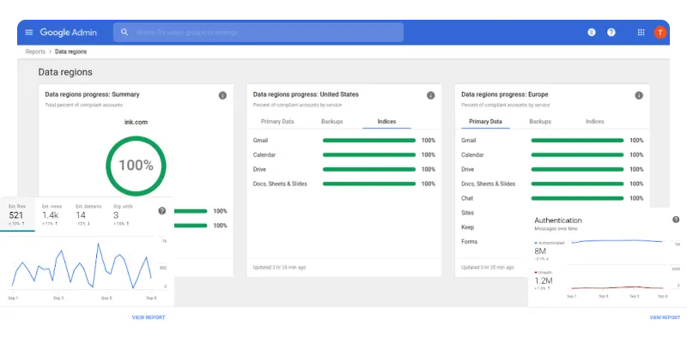Select Indices tab in United States card
Screen dimensions: 687x338
(x=386, y=121)
